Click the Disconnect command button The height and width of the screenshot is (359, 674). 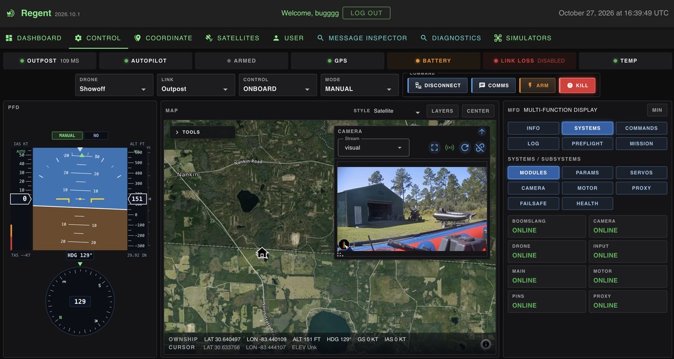pos(438,85)
